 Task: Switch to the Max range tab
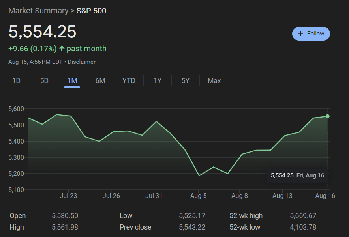(214, 81)
